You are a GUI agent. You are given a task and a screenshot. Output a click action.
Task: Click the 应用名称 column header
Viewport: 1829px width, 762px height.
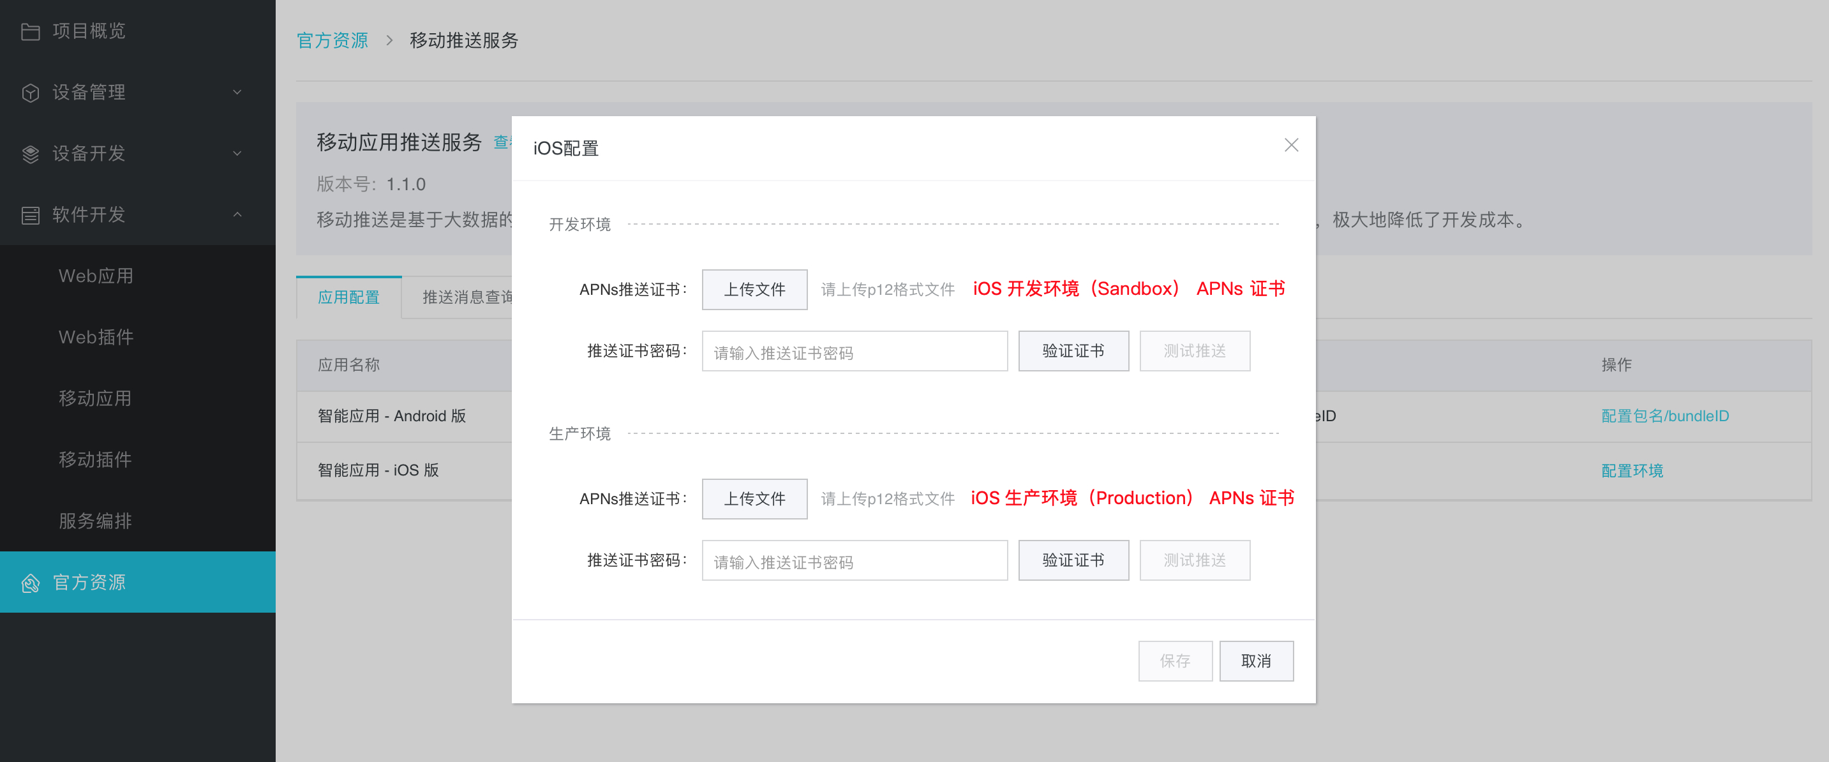pyautogui.click(x=348, y=365)
